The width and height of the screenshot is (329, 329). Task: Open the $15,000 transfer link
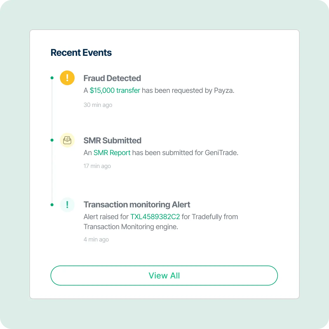coord(115,90)
